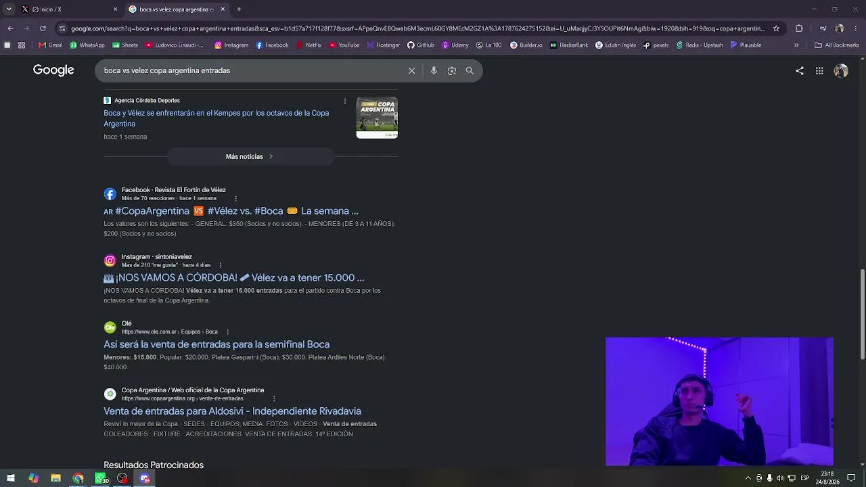Open the All Bookmarks folder
The image size is (866, 487).
pyautogui.click(x=837, y=45)
